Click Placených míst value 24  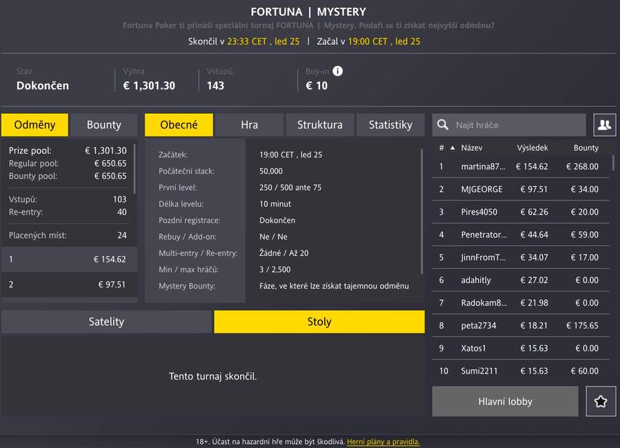coord(122,235)
